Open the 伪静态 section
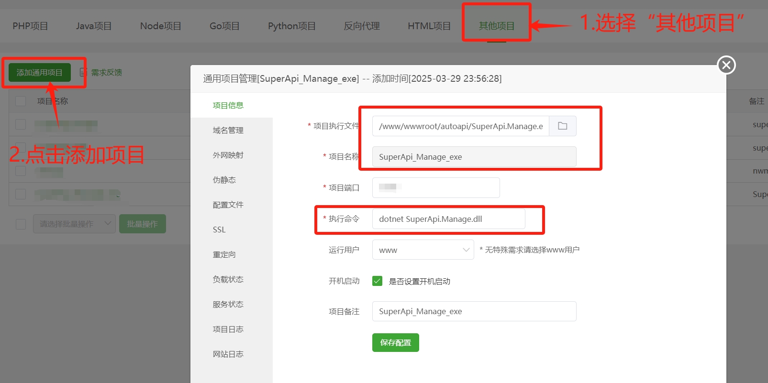The height and width of the screenshot is (383, 768). tap(224, 180)
